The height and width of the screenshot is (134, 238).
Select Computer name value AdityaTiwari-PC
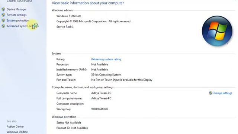tap(101, 93)
